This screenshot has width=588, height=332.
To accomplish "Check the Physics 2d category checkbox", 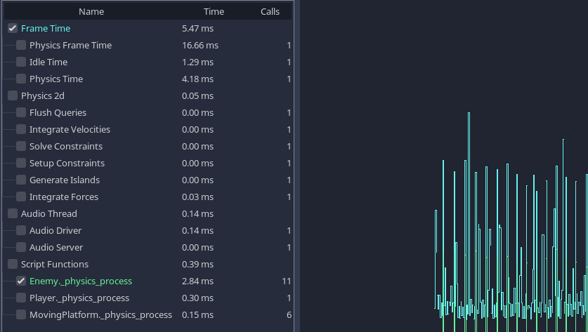I will (13, 96).
